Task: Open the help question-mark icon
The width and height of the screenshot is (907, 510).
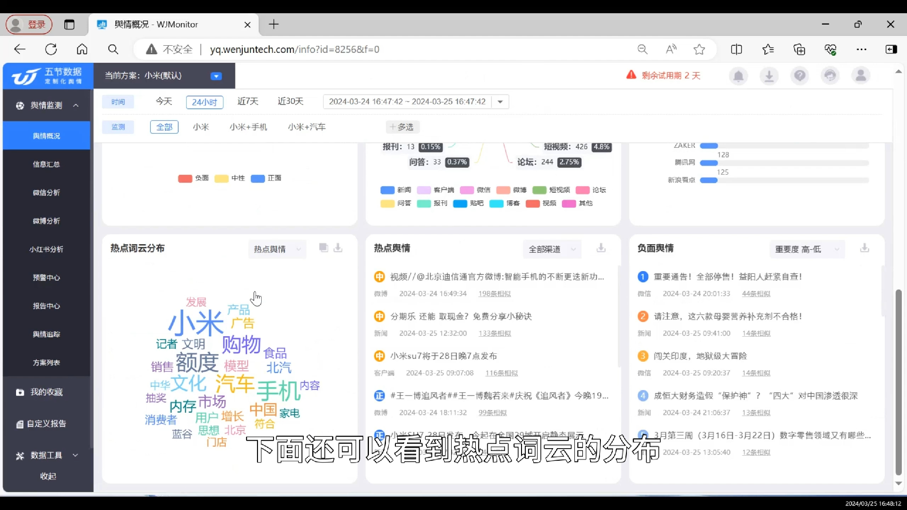Action: tap(800, 76)
